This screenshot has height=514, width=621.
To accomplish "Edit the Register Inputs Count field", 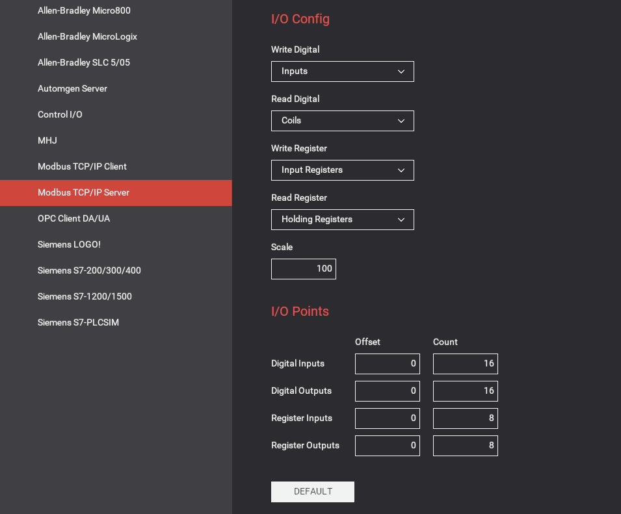I will (x=466, y=418).
